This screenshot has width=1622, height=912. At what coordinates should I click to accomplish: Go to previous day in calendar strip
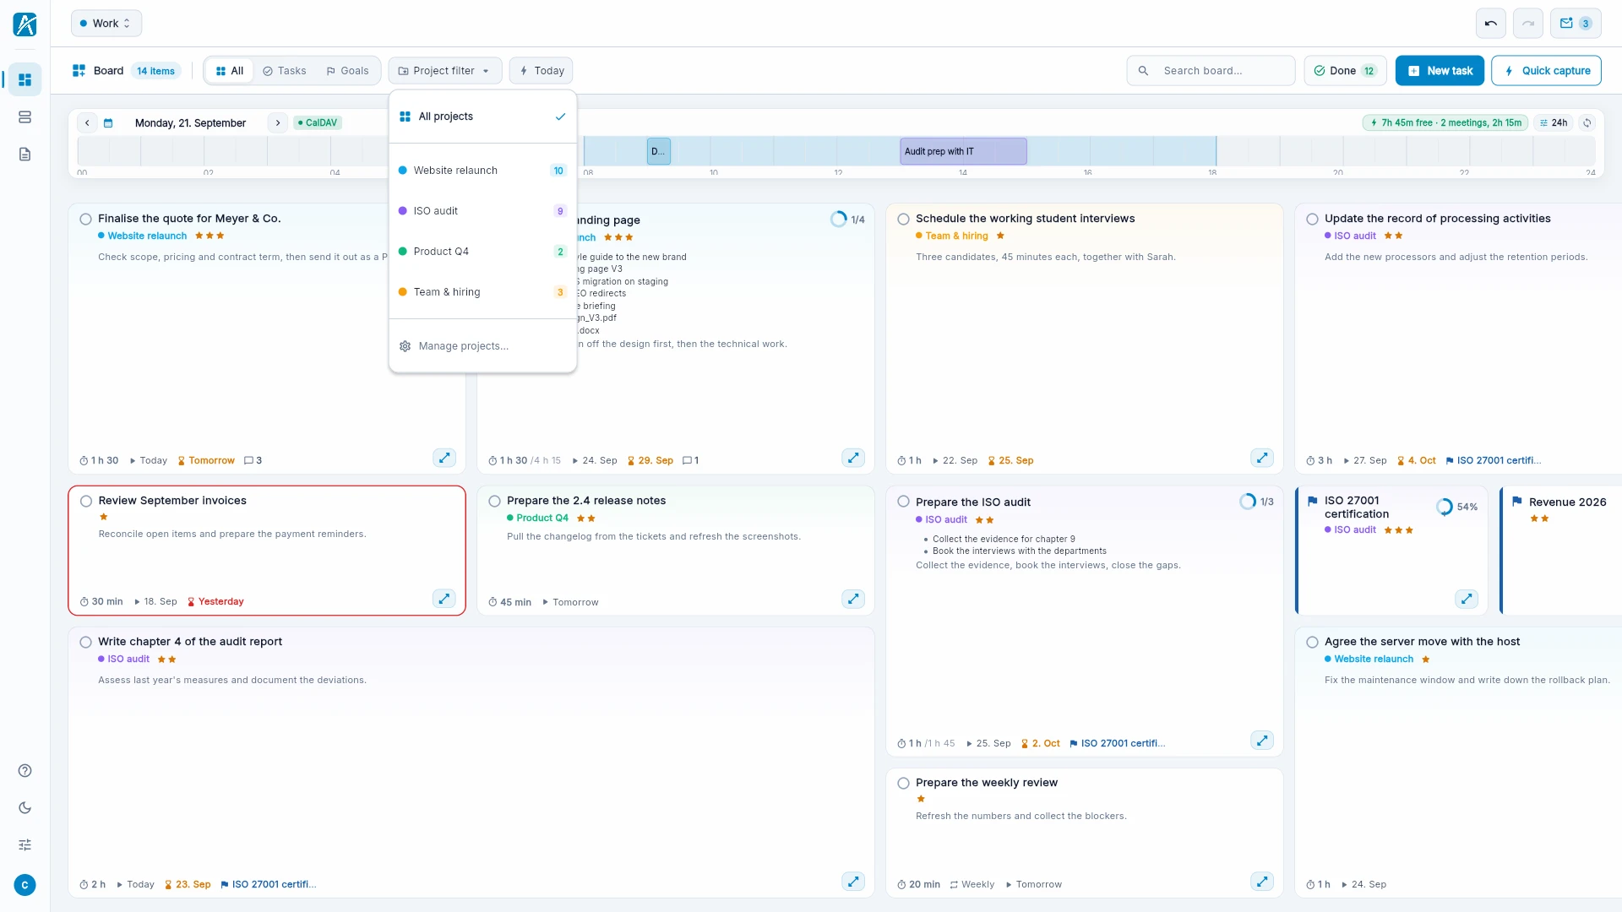coord(87,122)
